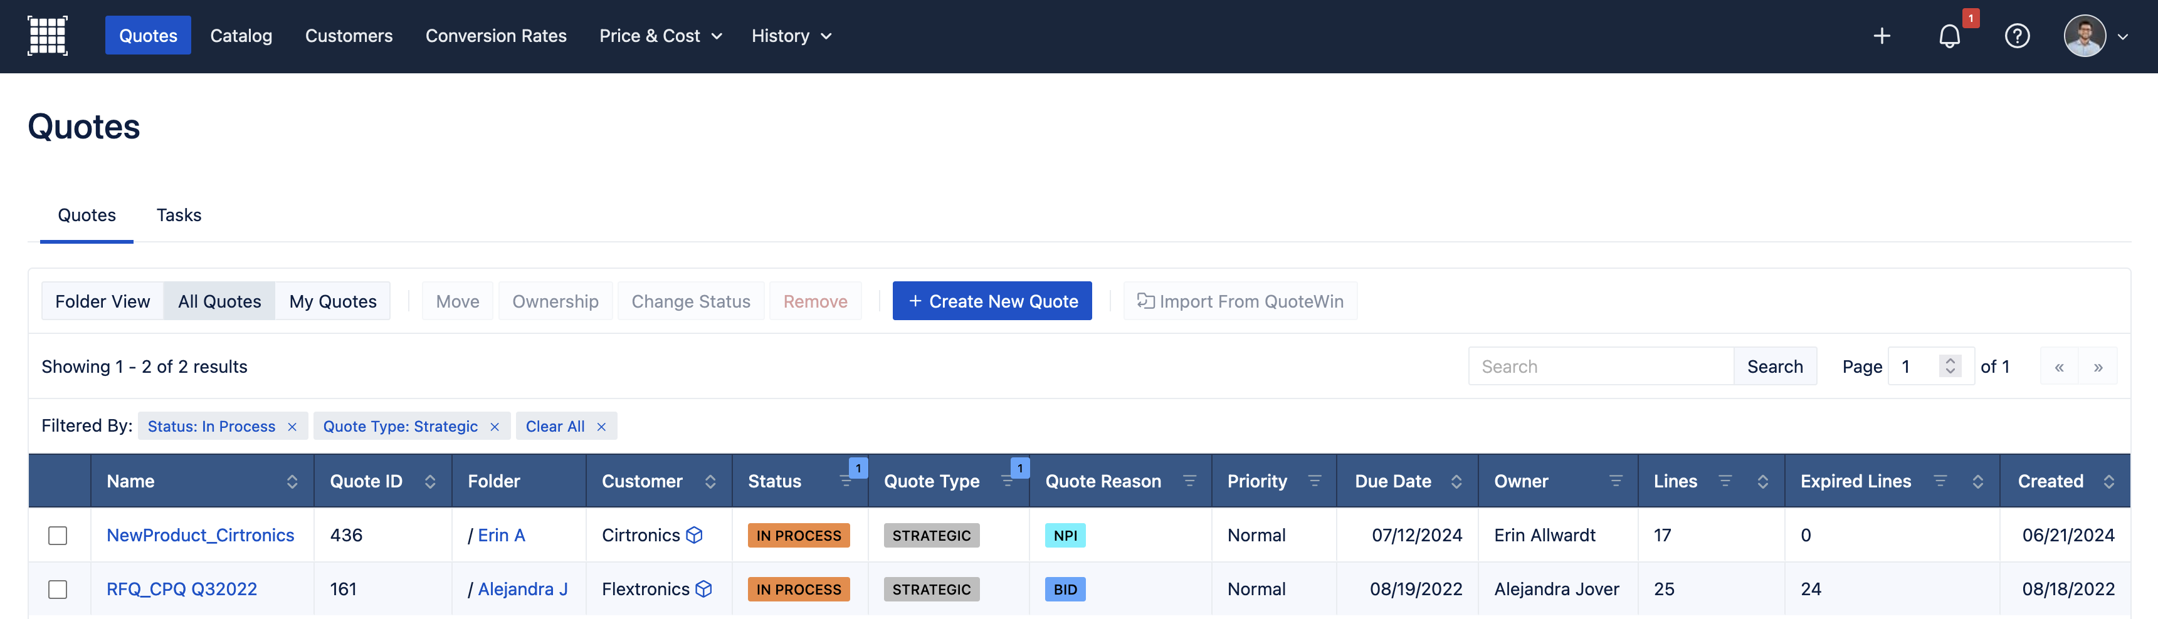Check the NewProduct_Cirtronics row checkbox
Screen dimensions: 2158x619
coord(58,535)
